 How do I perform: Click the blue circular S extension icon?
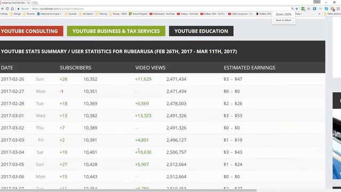click(x=326, y=9)
